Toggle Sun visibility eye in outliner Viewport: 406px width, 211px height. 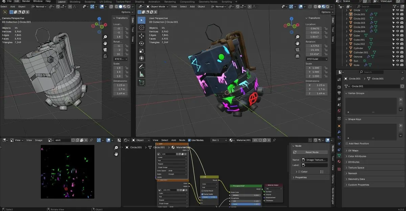click(398, 61)
